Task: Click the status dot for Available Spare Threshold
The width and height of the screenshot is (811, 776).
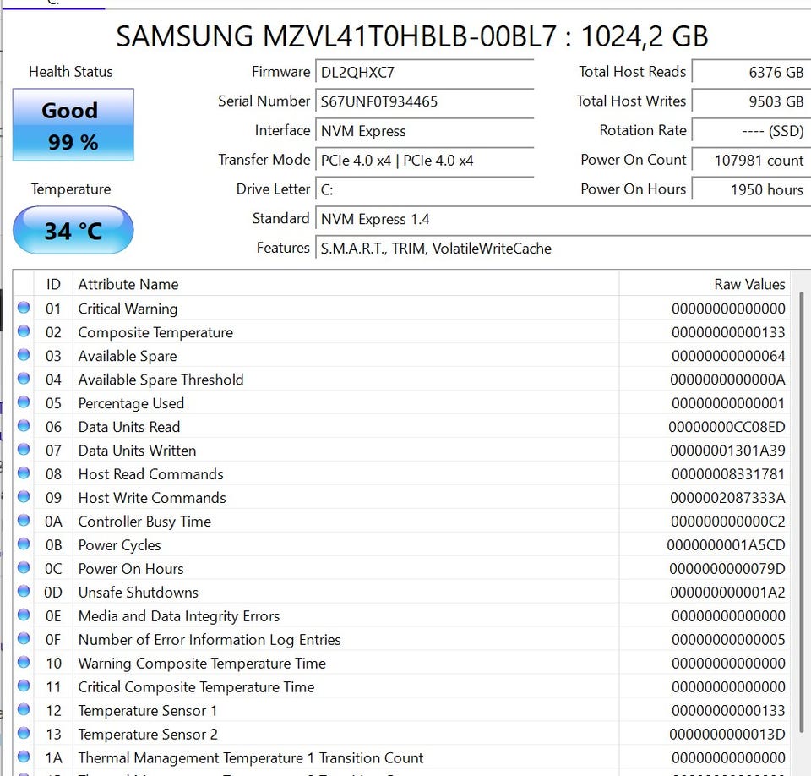Action: coord(24,379)
